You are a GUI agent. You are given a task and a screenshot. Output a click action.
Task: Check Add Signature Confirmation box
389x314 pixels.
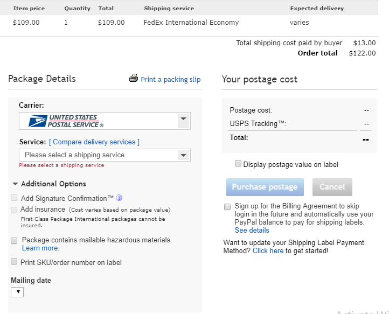pyautogui.click(x=14, y=198)
